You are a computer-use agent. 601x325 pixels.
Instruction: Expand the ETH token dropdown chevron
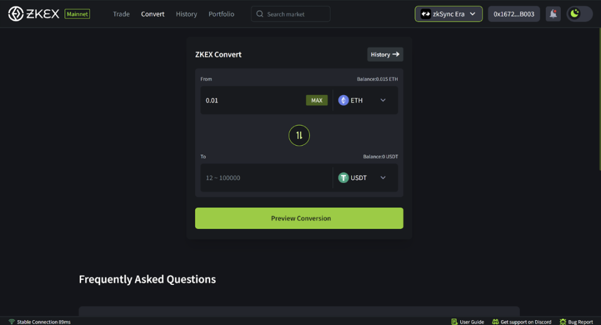383,101
